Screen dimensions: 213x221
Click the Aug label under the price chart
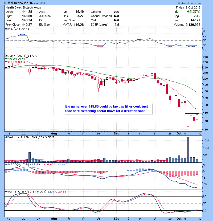pyautogui.click(x=54, y=133)
